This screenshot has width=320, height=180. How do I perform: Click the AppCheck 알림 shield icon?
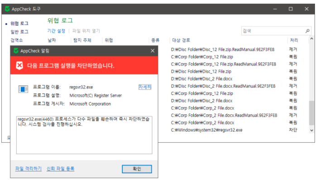pos(16,51)
